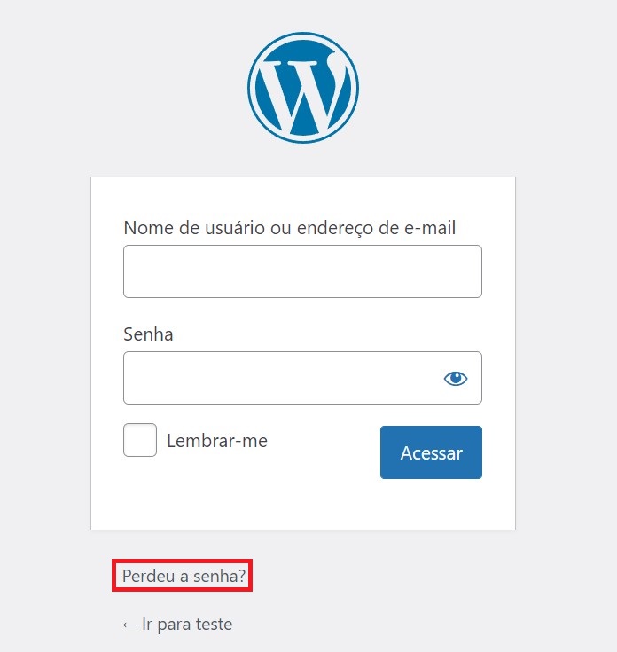Click the Acessar button
The width and height of the screenshot is (617, 652).
[x=431, y=452]
